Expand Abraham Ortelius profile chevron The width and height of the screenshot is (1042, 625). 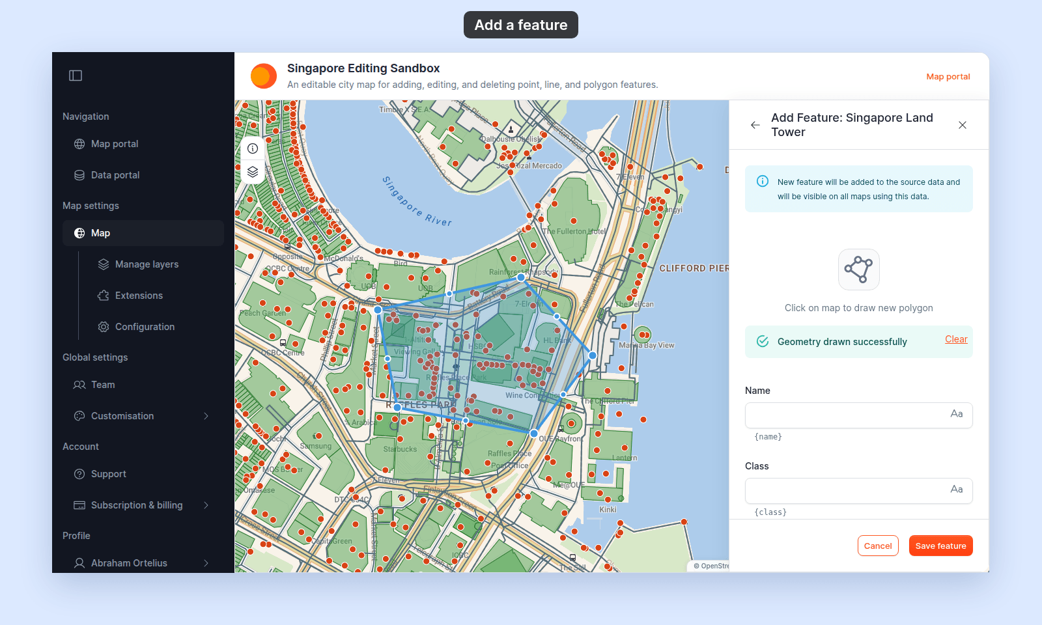[x=206, y=563]
